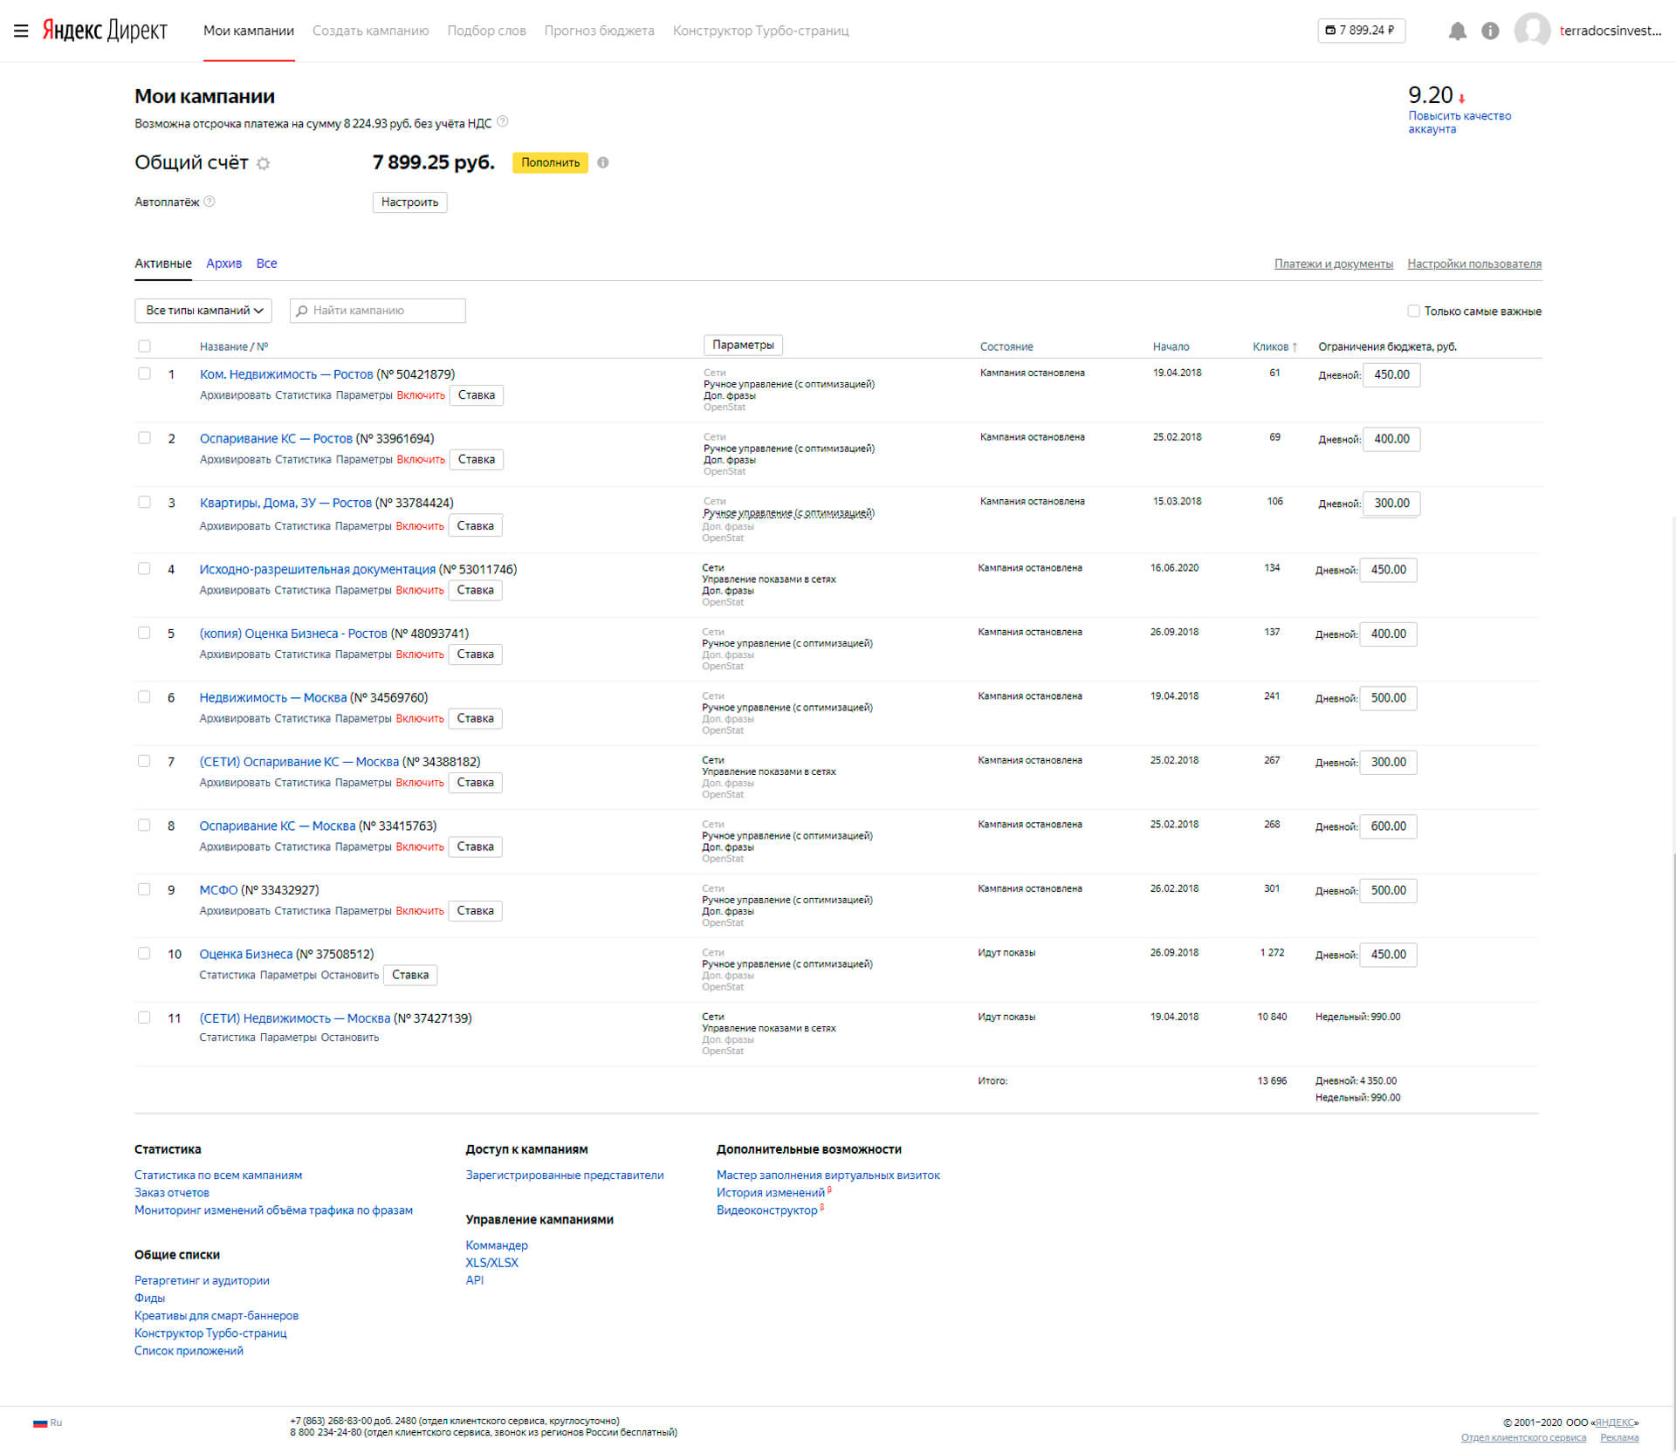Click the Реклама footer link
Image resolution: width=1676 pixels, height=1453 pixels.
(x=1619, y=1438)
